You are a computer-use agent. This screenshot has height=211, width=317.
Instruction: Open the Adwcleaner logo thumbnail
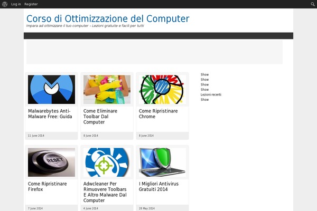(107, 162)
